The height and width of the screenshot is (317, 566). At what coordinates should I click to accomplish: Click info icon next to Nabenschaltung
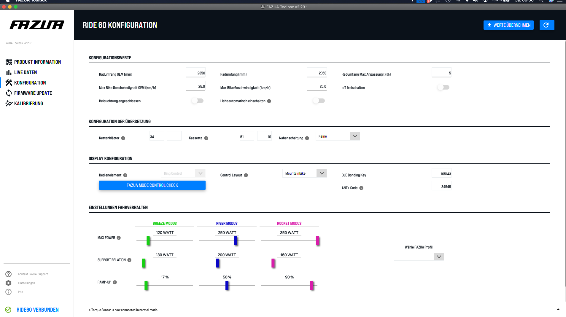[307, 138]
